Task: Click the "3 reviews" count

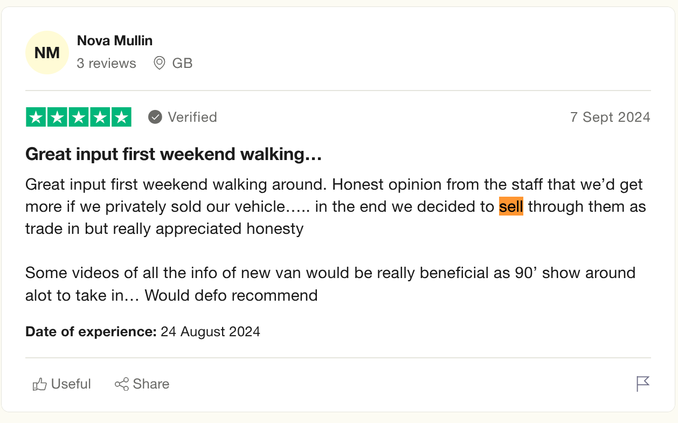Action: (106, 63)
